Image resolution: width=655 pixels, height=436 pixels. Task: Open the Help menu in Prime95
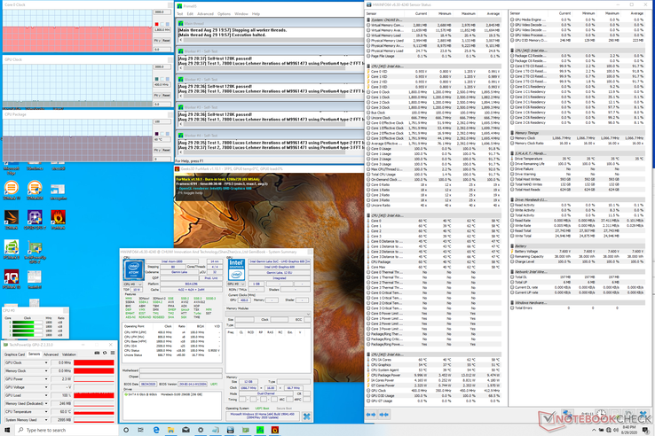click(256, 14)
